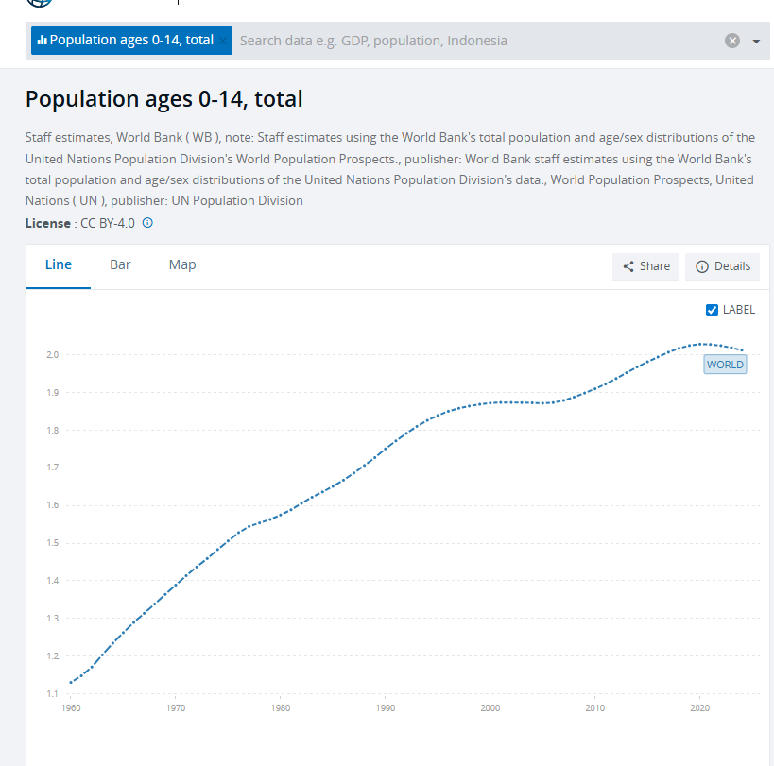The width and height of the screenshot is (774, 766).
Task: Click the 1.1 y-axis value
Action: [x=53, y=693]
